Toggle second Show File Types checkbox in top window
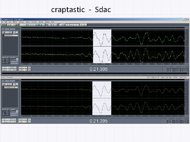190x142 pixels. coord(3,61)
